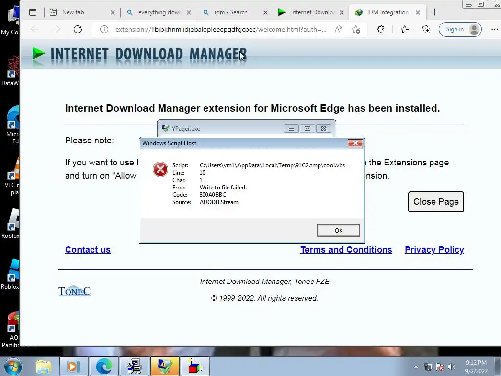
Task: Switch to the Internet Download tab
Action: [311, 12]
